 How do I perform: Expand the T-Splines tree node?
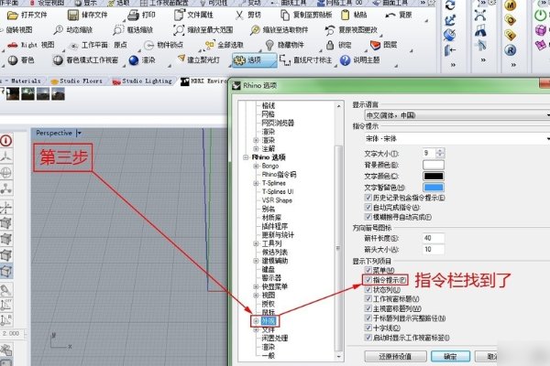[x=256, y=183]
